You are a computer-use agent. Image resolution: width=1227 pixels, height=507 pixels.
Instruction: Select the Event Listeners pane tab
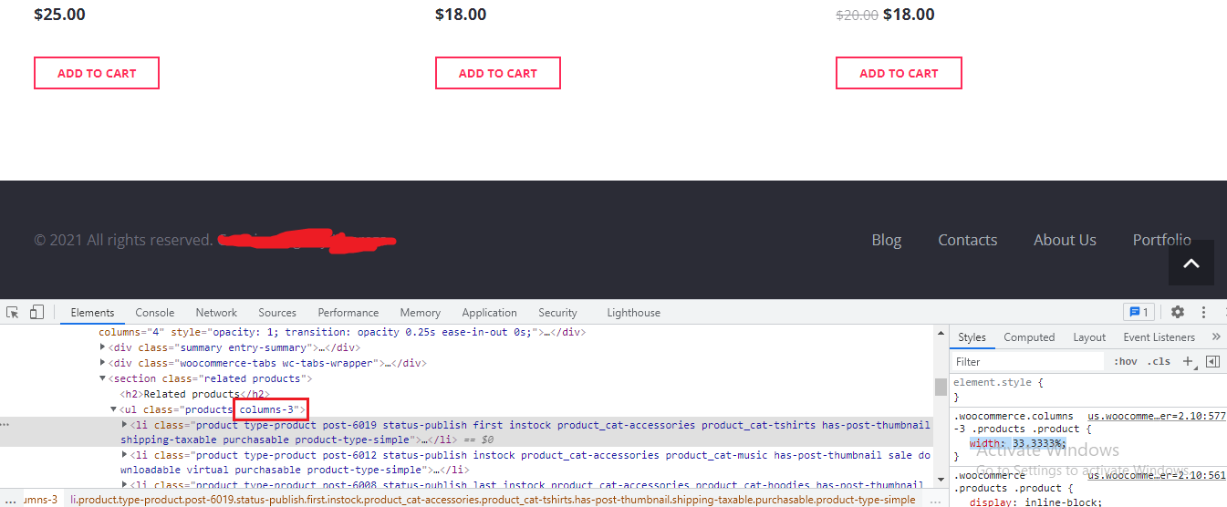pyautogui.click(x=1159, y=337)
